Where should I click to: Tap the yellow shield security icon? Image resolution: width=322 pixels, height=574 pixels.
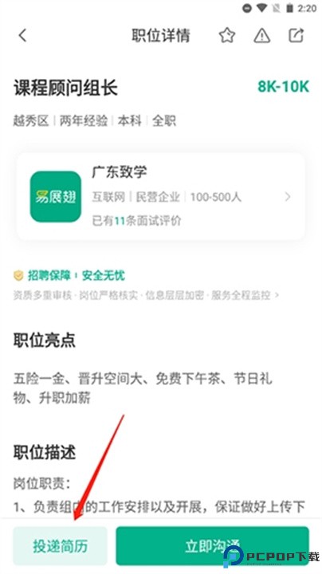coord(18,275)
